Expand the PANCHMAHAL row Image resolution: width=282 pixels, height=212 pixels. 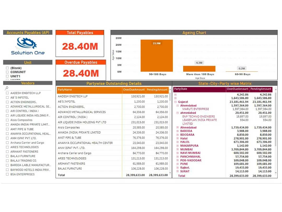click(178, 157)
